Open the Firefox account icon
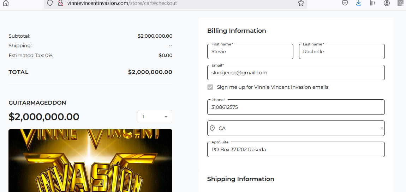 pyautogui.click(x=387, y=3)
